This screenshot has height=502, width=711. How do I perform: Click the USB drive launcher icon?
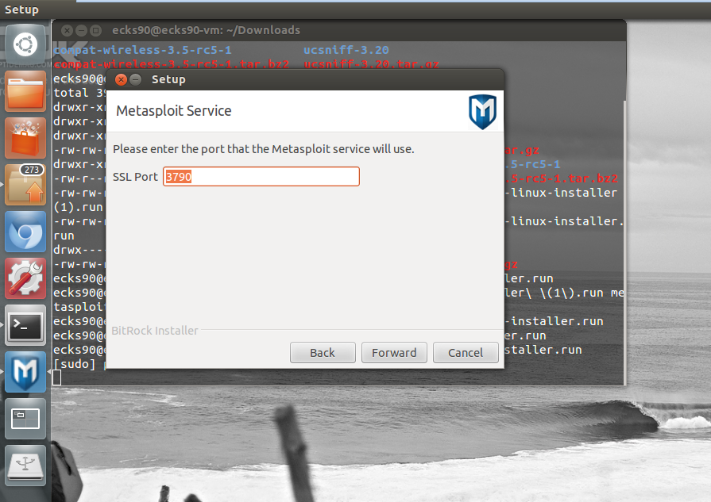coord(25,466)
